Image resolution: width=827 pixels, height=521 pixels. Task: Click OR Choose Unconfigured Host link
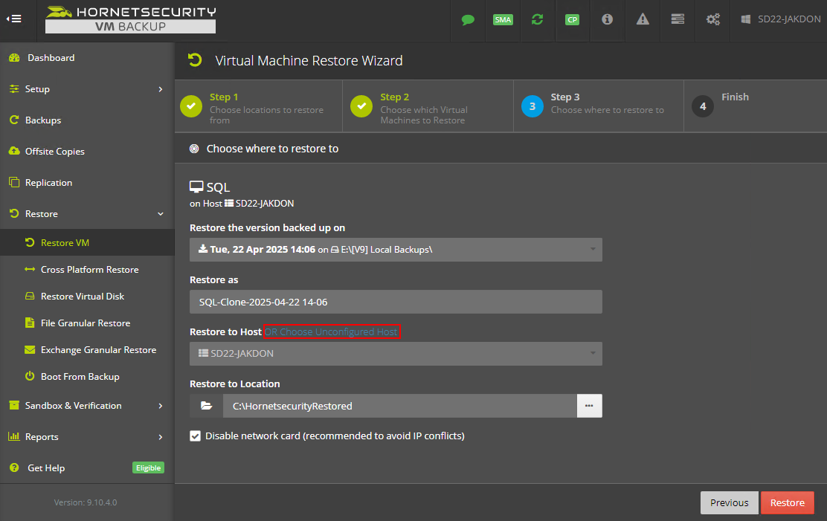pyautogui.click(x=331, y=331)
